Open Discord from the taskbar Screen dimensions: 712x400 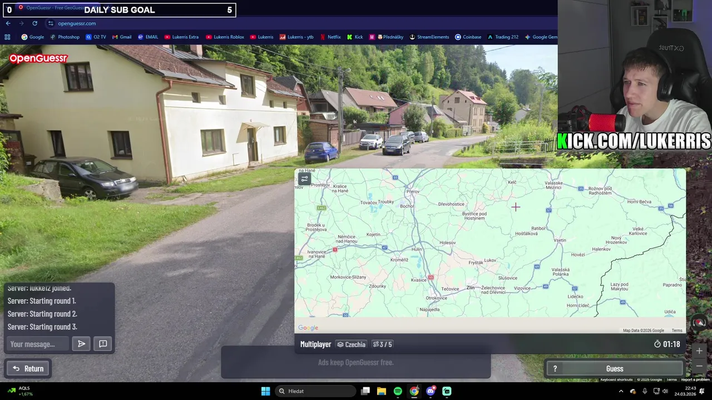pos(431,391)
